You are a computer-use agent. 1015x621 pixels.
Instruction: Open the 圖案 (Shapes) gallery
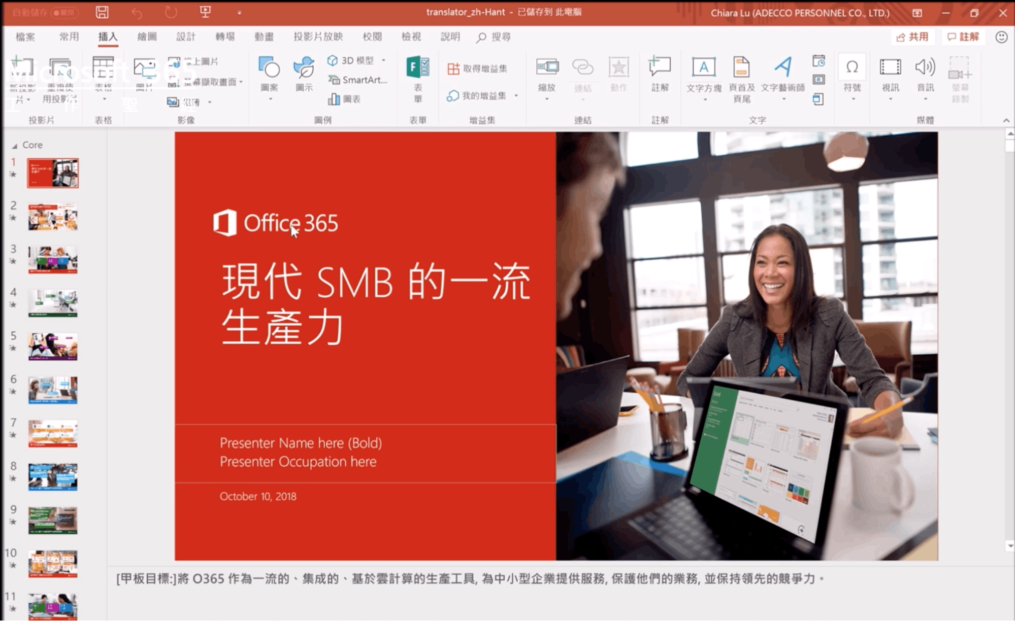tap(269, 78)
